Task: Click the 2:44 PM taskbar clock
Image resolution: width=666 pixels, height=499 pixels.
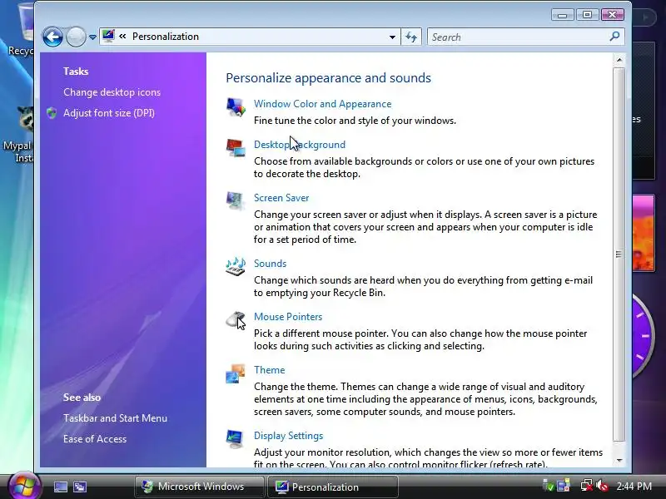Action: pyautogui.click(x=634, y=487)
